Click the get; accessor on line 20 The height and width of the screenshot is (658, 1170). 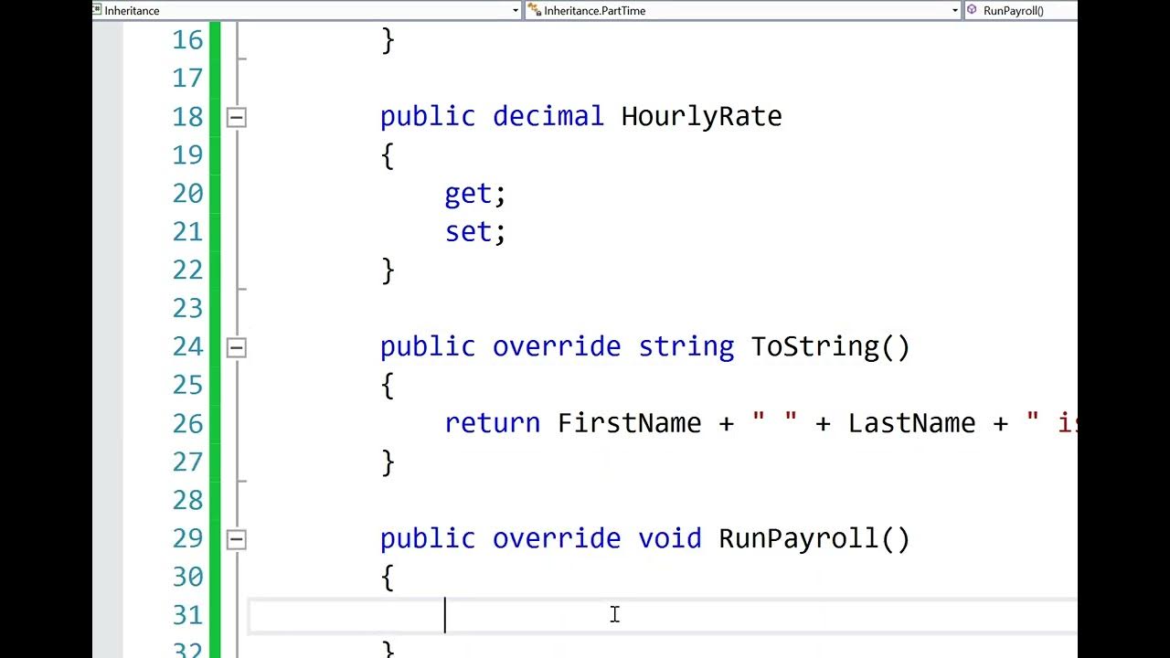[474, 194]
